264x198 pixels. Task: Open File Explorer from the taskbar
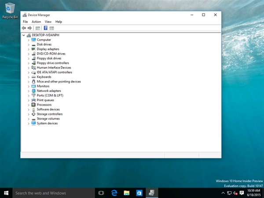click(127, 193)
